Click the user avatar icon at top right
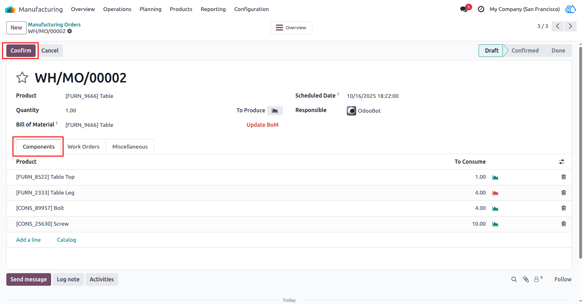 tap(570, 9)
